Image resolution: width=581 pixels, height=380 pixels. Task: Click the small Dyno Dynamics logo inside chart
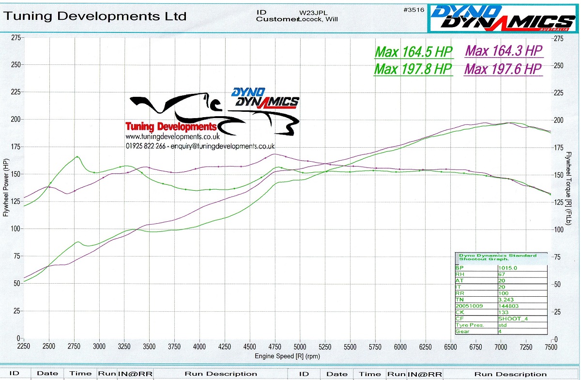[265, 97]
